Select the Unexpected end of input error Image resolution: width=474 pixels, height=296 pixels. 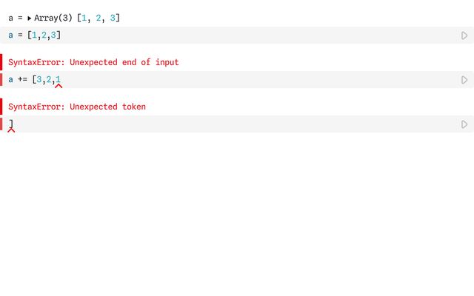(x=93, y=62)
